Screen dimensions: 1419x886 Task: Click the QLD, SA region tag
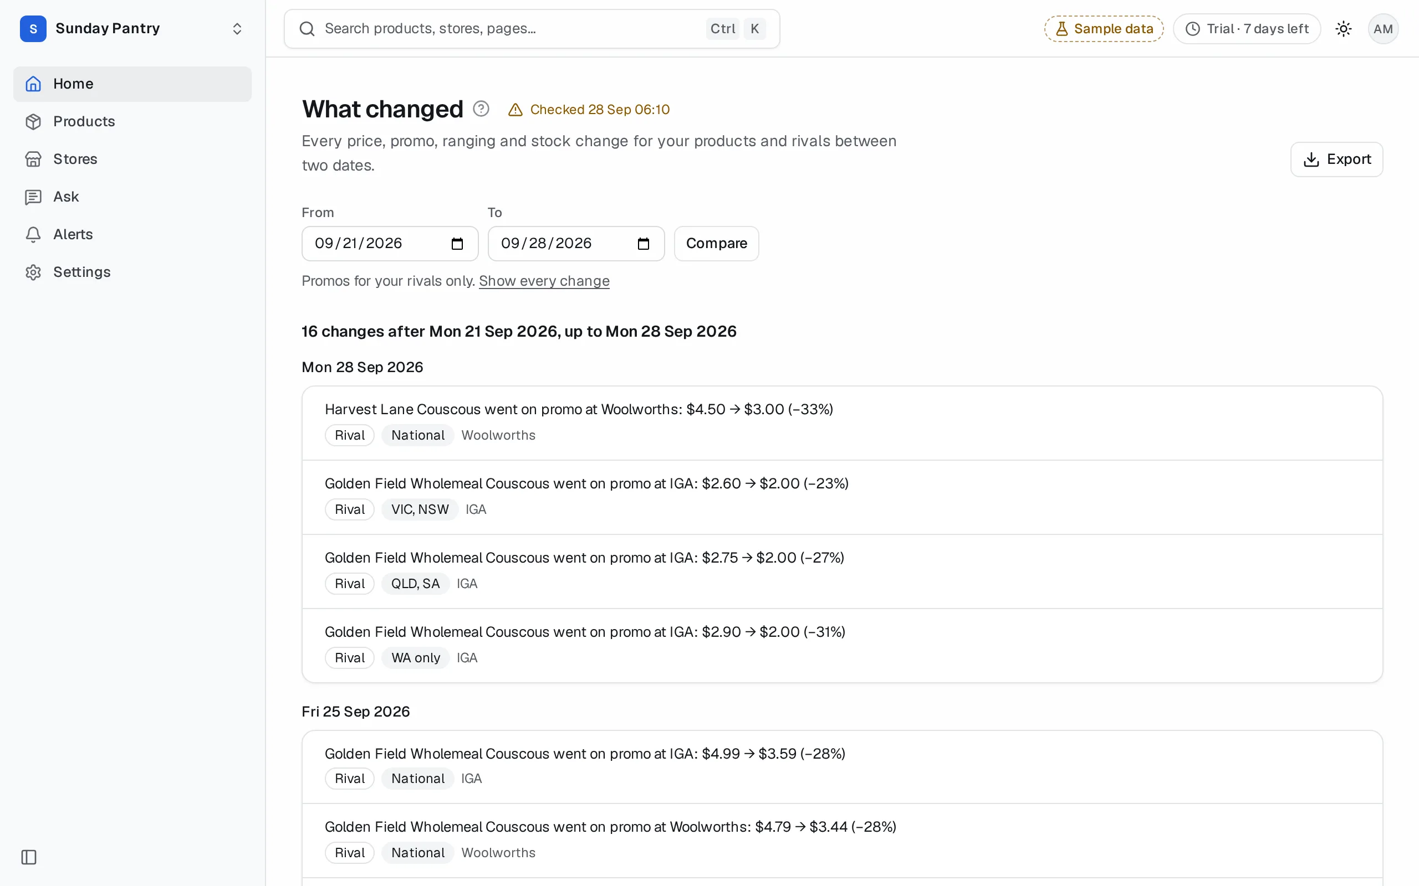[x=415, y=584]
